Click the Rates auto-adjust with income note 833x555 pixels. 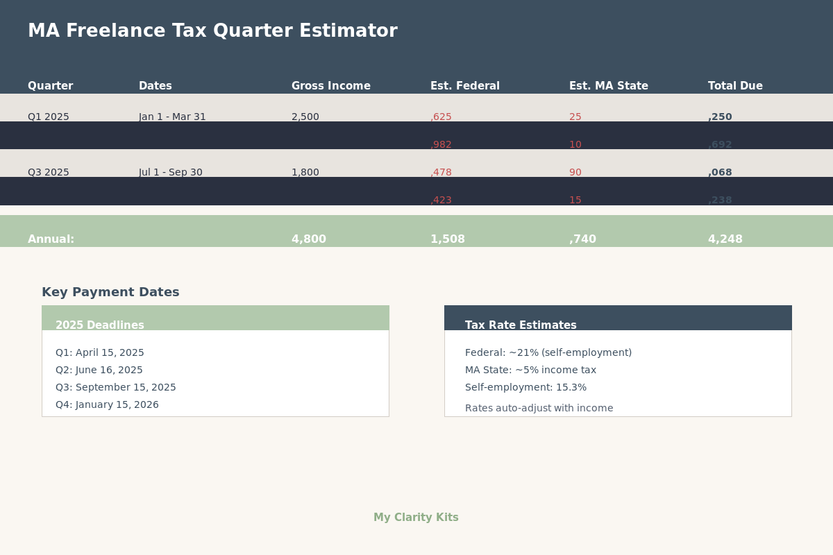[x=539, y=408]
